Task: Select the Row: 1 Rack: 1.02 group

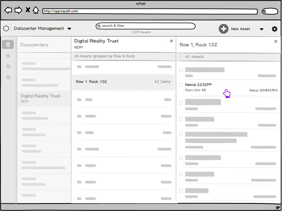Action: pyautogui.click(x=123, y=82)
